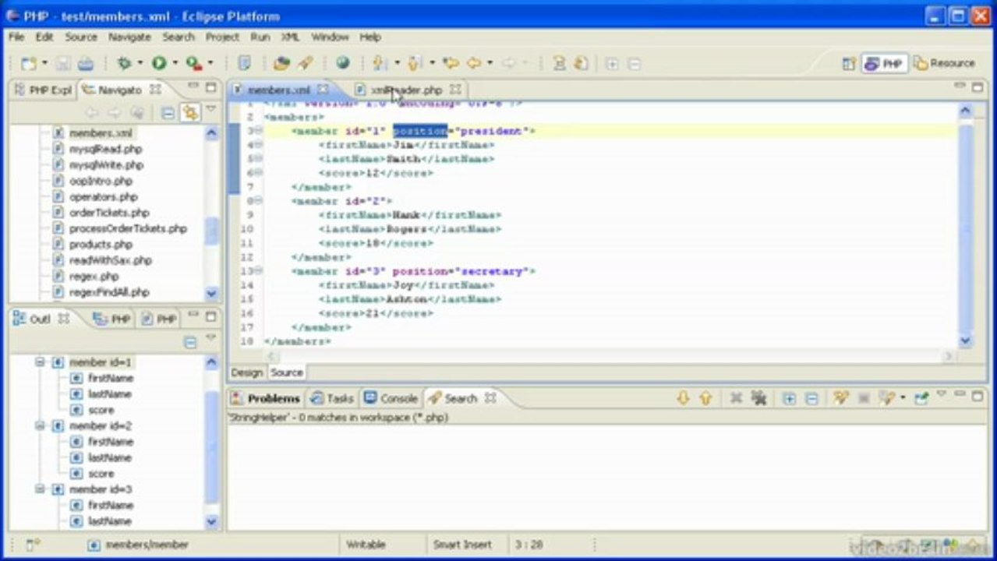
Task: Click Run the Current Search Again icon
Action: click(x=840, y=398)
